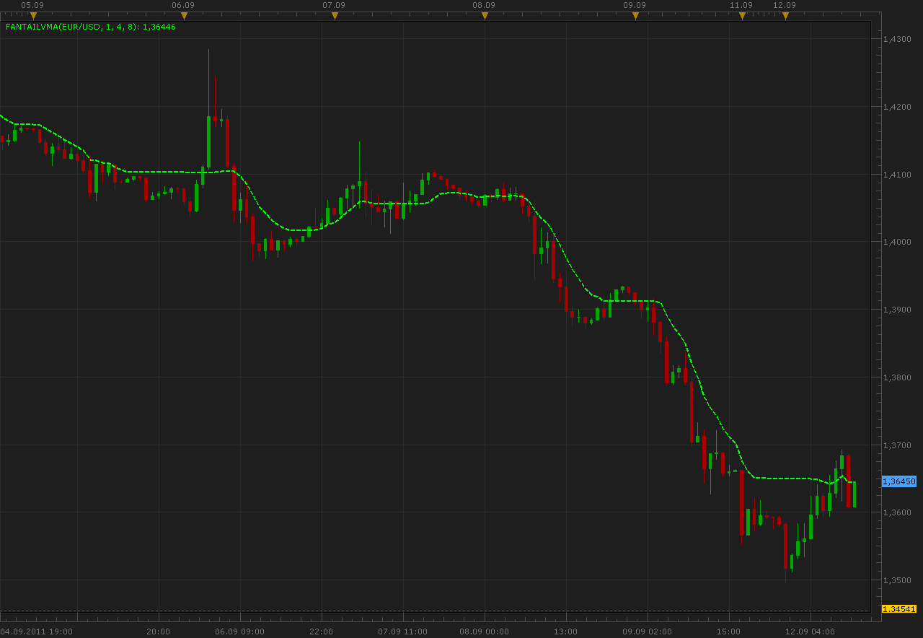Click the 1,4200 price axis label
This screenshot has width=923, height=638.
[x=897, y=107]
